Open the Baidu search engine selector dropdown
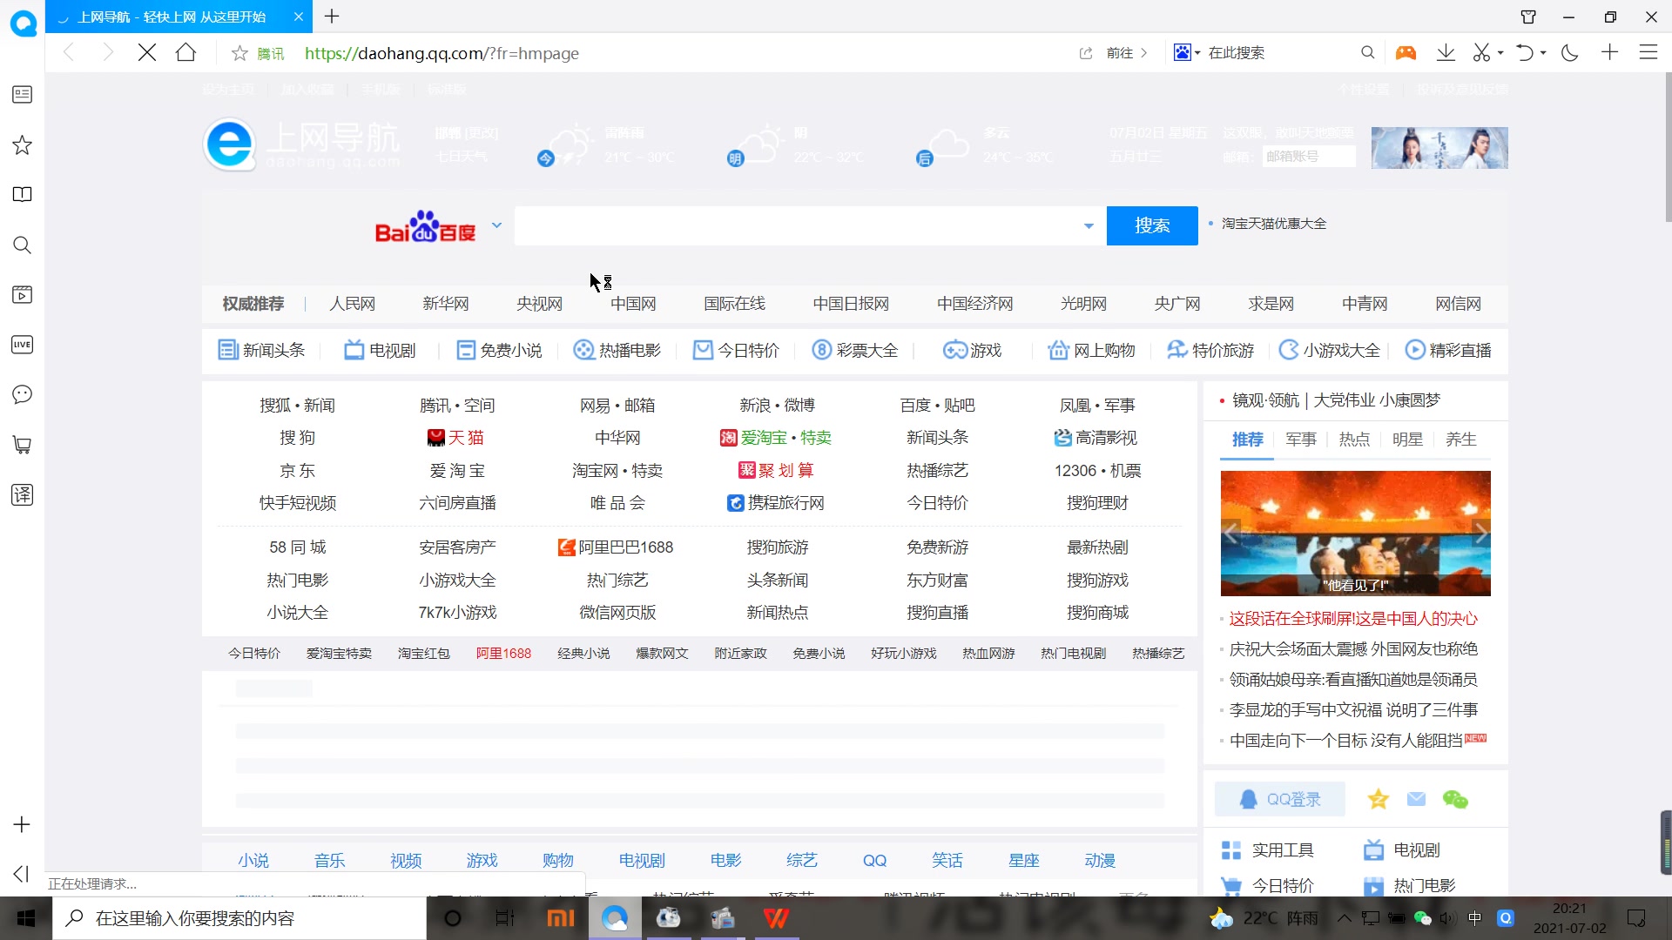 pyautogui.click(x=497, y=225)
